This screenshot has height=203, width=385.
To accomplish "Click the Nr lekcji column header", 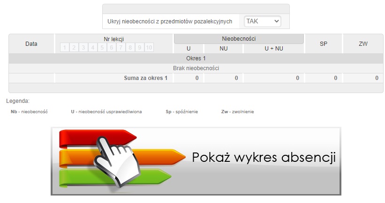I will click(x=113, y=39).
